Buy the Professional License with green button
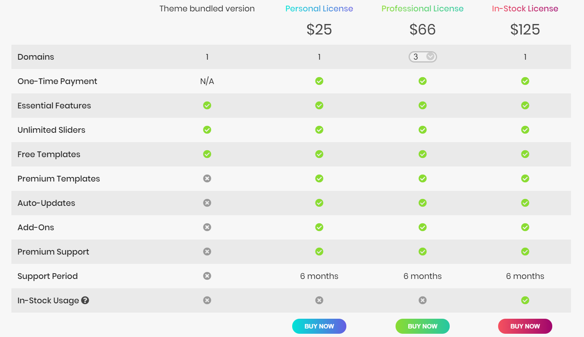The width and height of the screenshot is (584, 337). (x=422, y=326)
